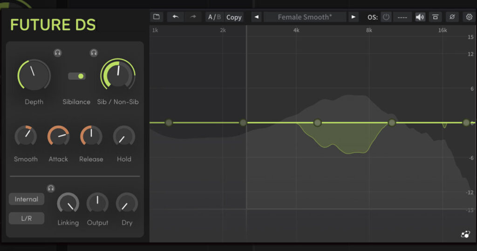Toggle the L/R channel mode button
The height and width of the screenshot is (251, 477).
coord(27,218)
